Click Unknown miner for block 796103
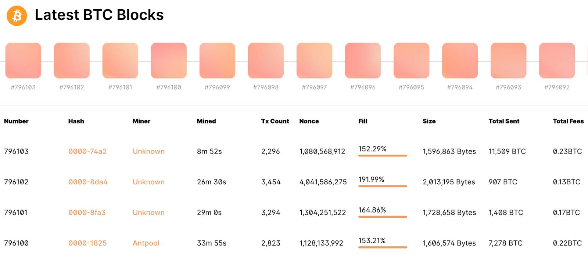This screenshot has height=262, width=588. pos(148,151)
